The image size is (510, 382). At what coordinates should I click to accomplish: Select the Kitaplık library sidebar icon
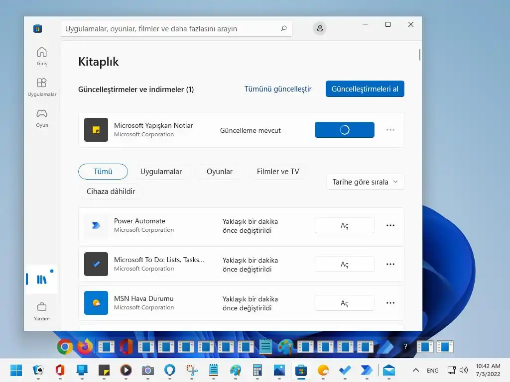tap(42, 280)
